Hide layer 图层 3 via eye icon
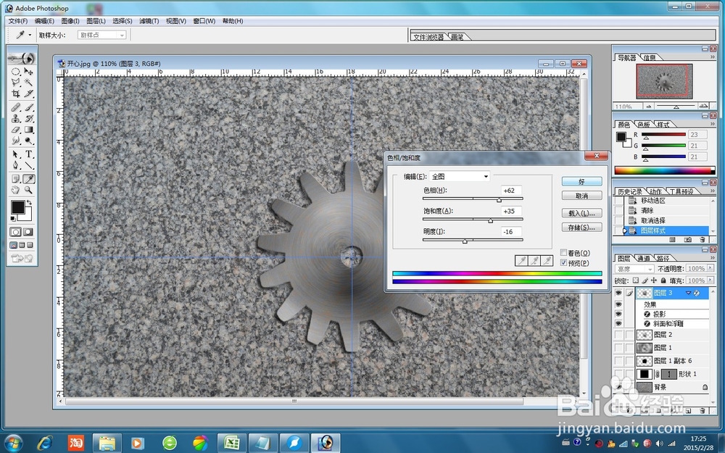This screenshot has height=453, width=725. pyautogui.click(x=618, y=293)
